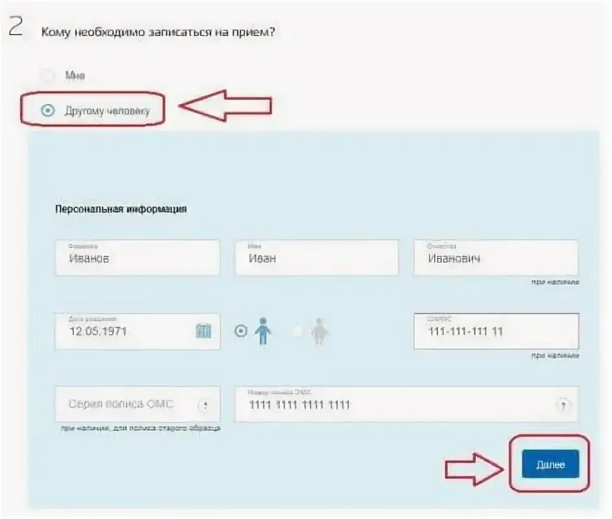This screenshot has height=519, width=612.
Task: Click the male figure icon
Action: pos(263,331)
